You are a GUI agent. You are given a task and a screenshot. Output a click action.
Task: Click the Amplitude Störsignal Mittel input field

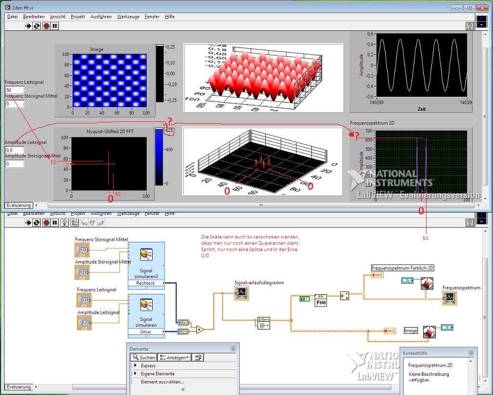coord(14,163)
